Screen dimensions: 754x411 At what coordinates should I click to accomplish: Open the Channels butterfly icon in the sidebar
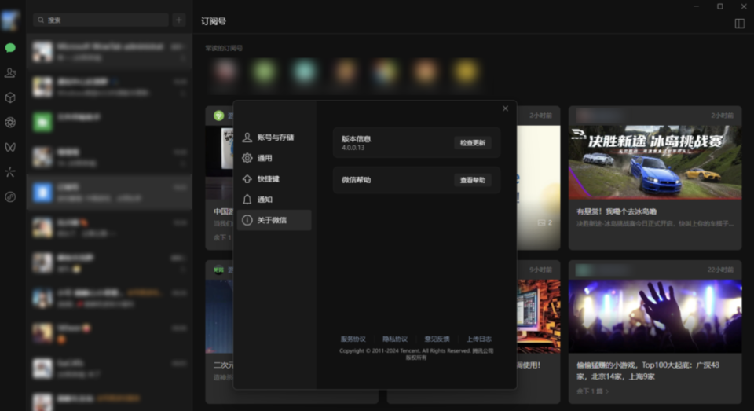pos(10,147)
